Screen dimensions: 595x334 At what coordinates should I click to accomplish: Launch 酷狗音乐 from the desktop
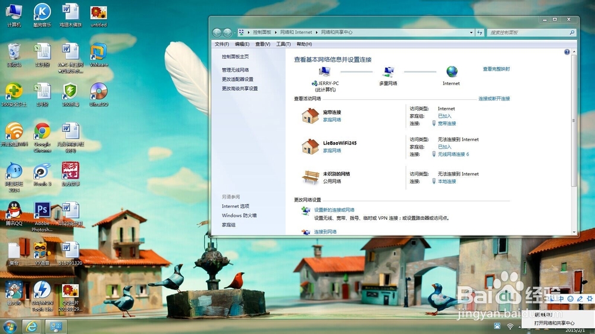click(x=42, y=15)
